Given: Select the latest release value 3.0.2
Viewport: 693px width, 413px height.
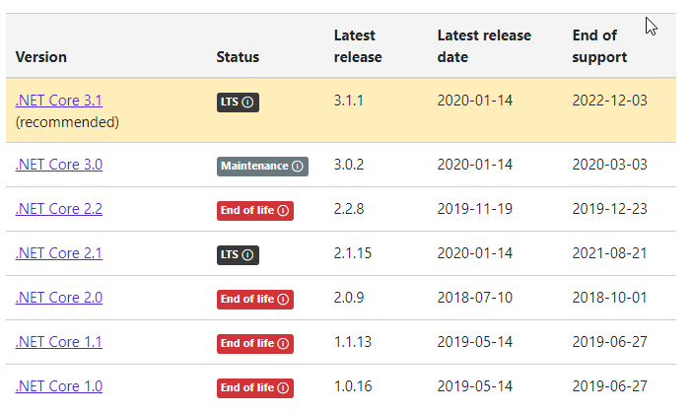Looking at the screenshot, I should tap(349, 165).
